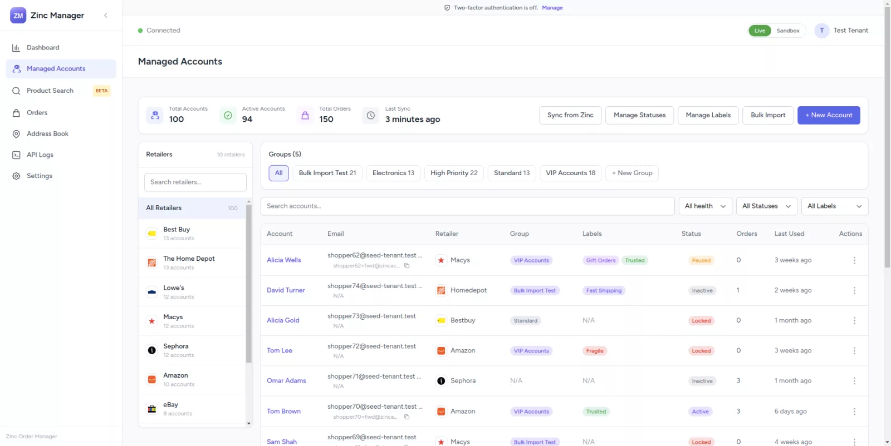The image size is (891, 446).
Task: Filter by the Electronics 13 group
Action: [x=393, y=173]
